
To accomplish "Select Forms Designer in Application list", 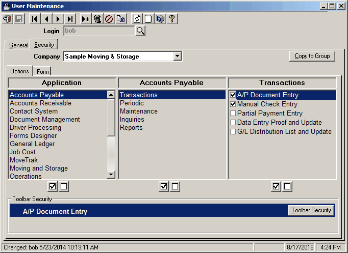I will point(58,136).
